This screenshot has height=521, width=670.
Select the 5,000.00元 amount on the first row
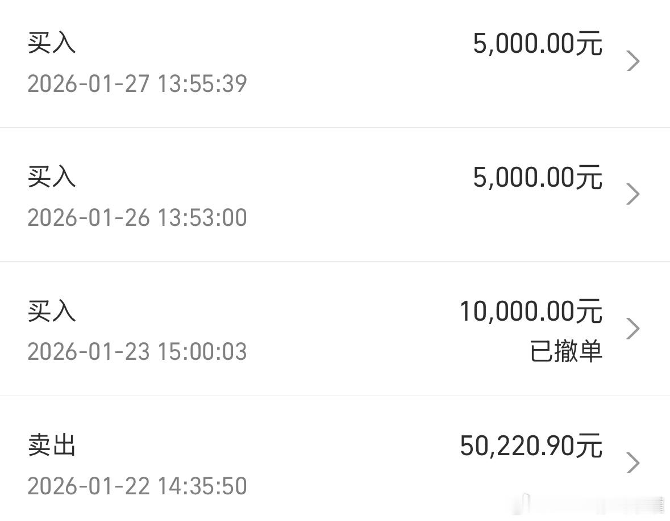[x=539, y=43]
